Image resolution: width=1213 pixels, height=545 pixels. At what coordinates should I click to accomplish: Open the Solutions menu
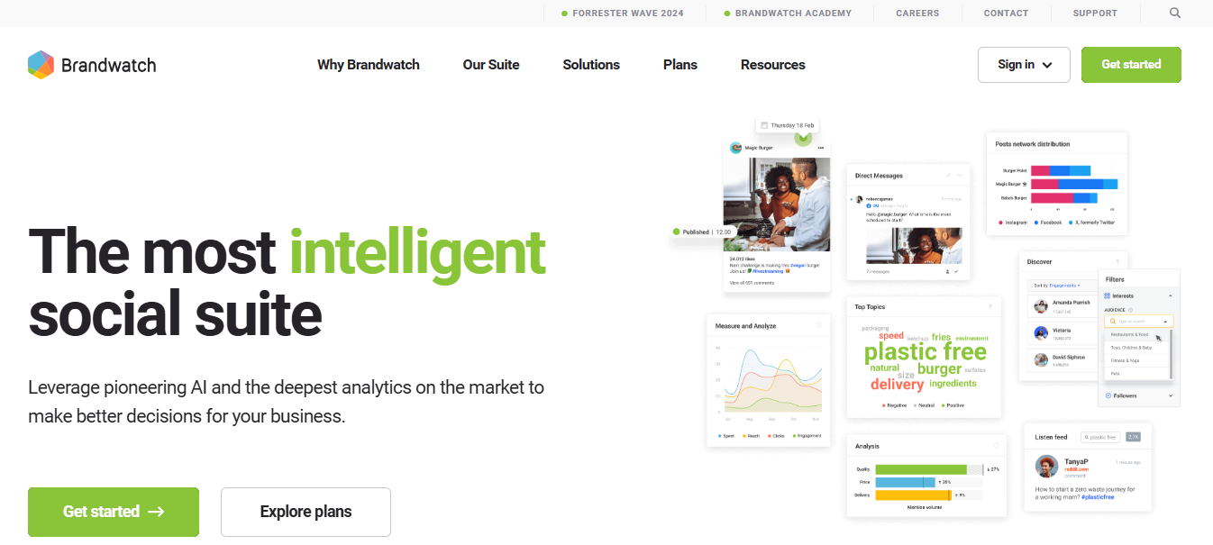click(591, 65)
